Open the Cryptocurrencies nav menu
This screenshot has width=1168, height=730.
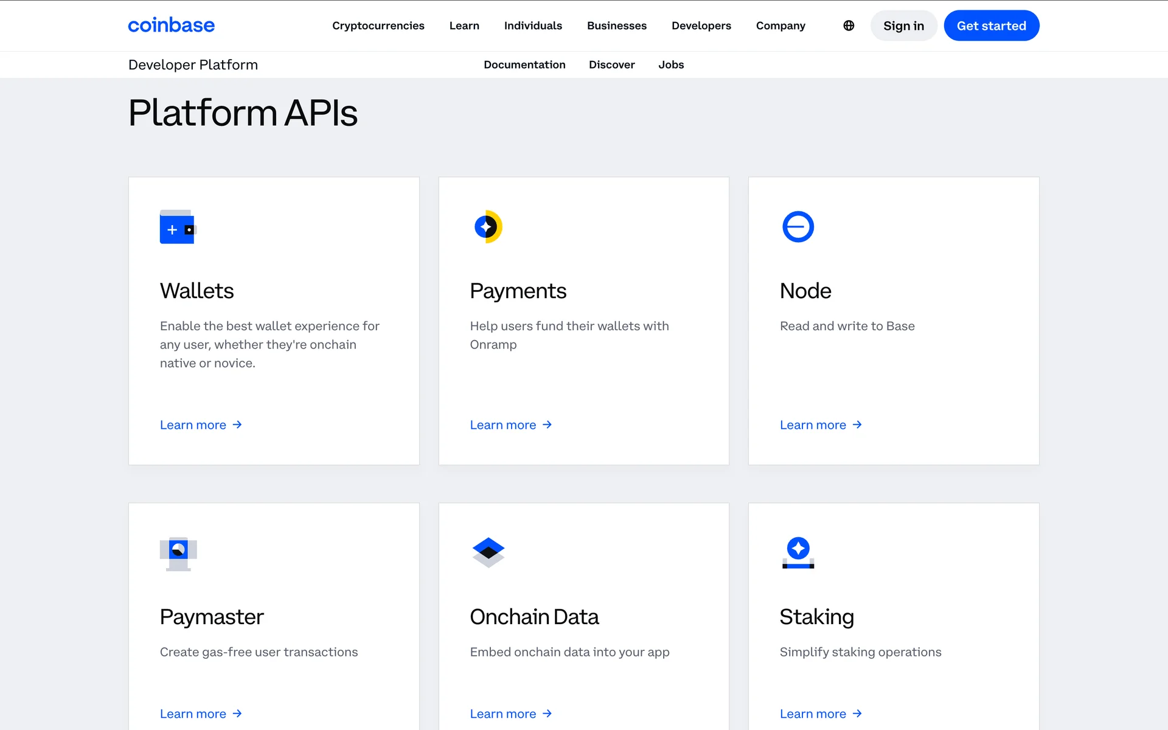coord(378,26)
